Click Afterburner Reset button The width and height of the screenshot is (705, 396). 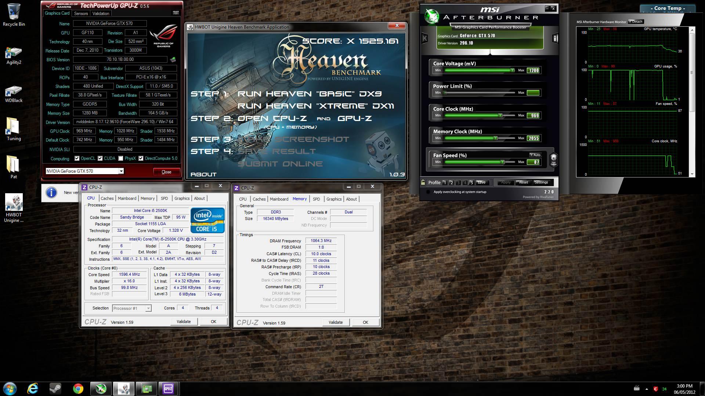point(523,182)
